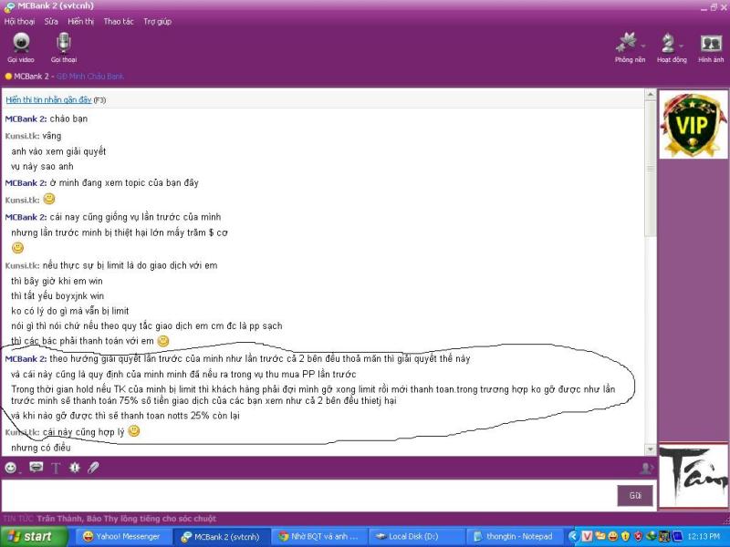Expand hidden tray icons with the arrow
Viewport: 730px width, 547px height.
(574, 536)
